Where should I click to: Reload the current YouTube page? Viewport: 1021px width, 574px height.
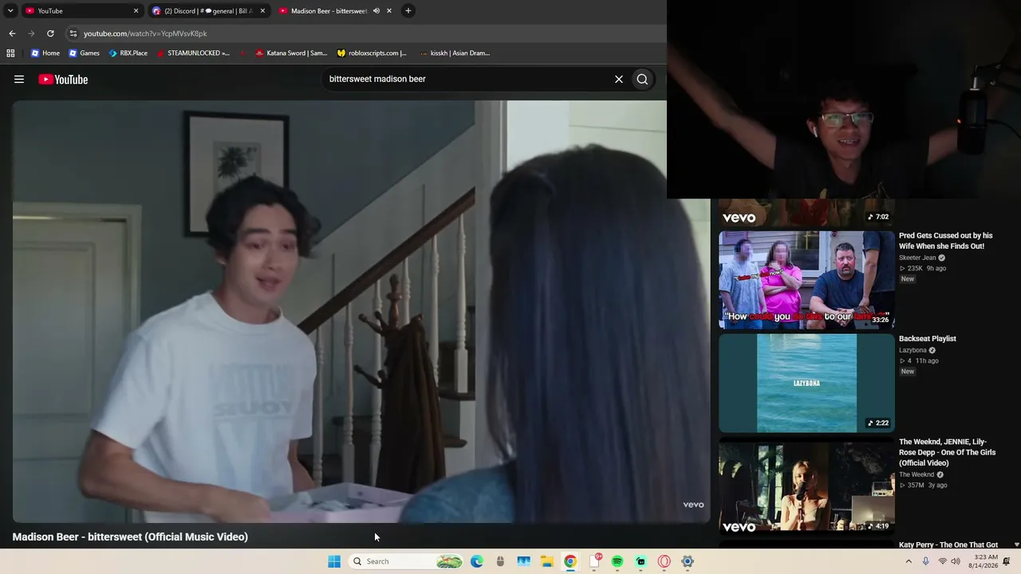[50, 33]
